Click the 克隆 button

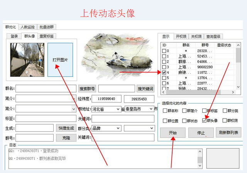coord(66,138)
